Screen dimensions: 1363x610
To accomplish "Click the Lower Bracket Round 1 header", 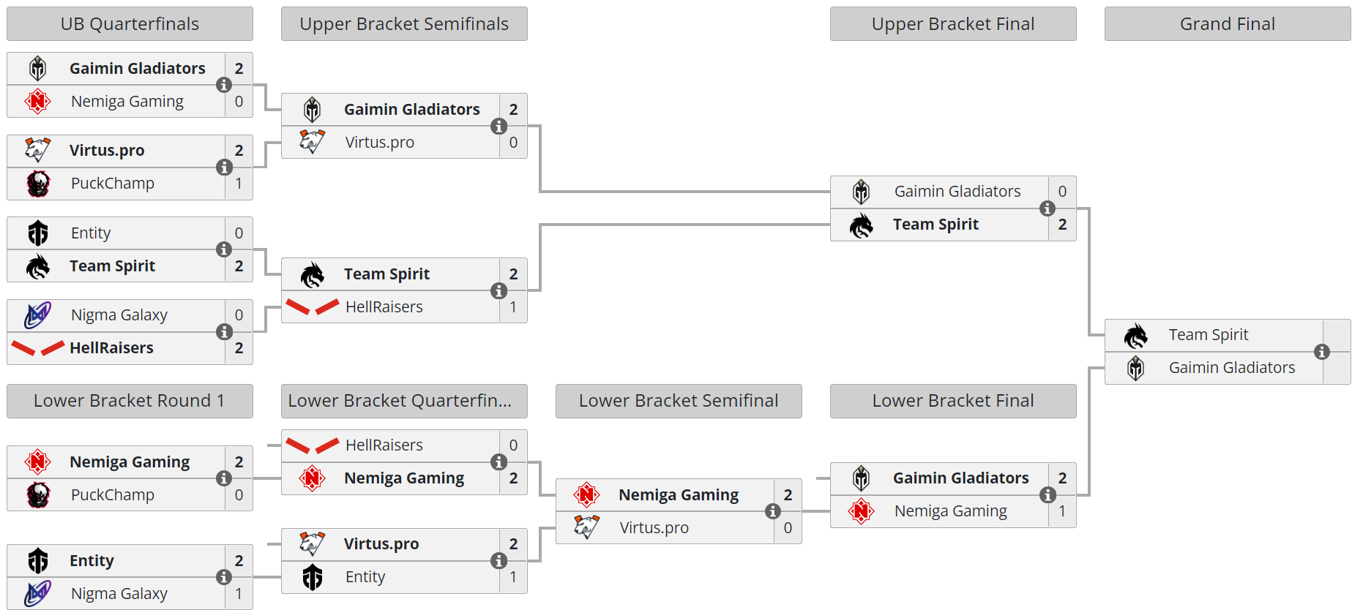I will (x=130, y=401).
